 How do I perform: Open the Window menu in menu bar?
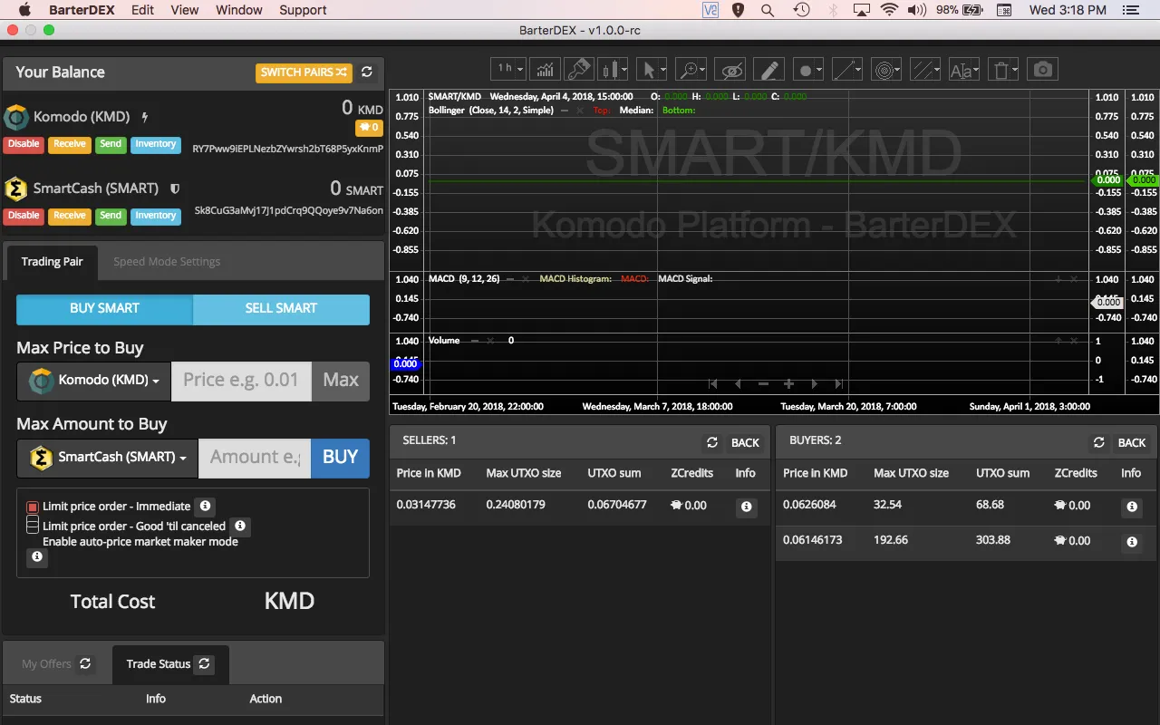click(x=239, y=10)
